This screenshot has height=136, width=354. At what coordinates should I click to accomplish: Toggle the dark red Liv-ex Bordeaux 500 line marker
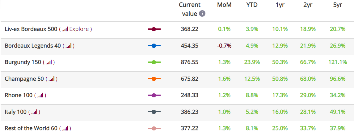coord(154,29)
